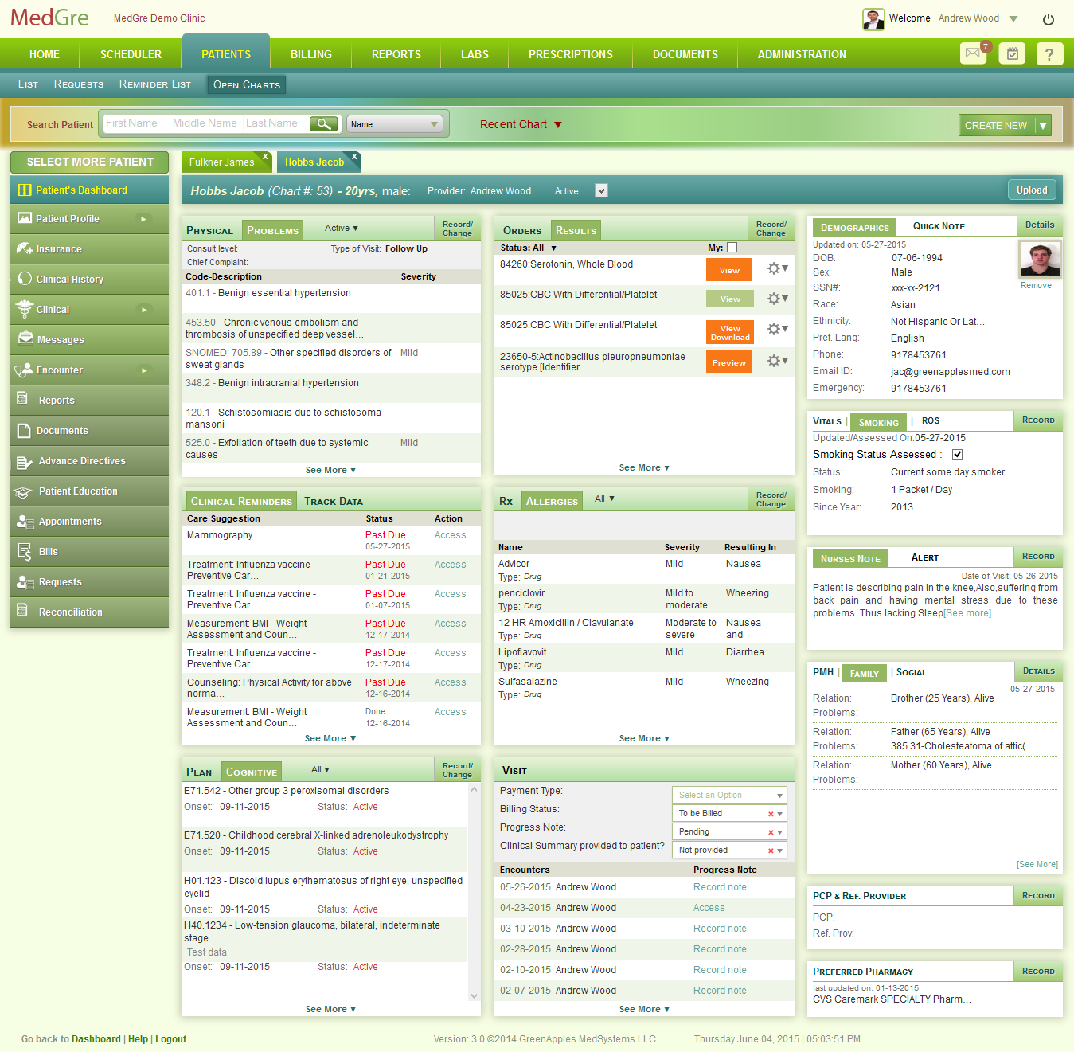
Task: Open Reports from sidebar
Action: 89,401
